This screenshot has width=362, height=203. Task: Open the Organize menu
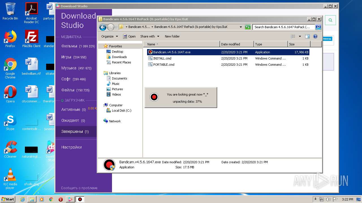(109, 36)
